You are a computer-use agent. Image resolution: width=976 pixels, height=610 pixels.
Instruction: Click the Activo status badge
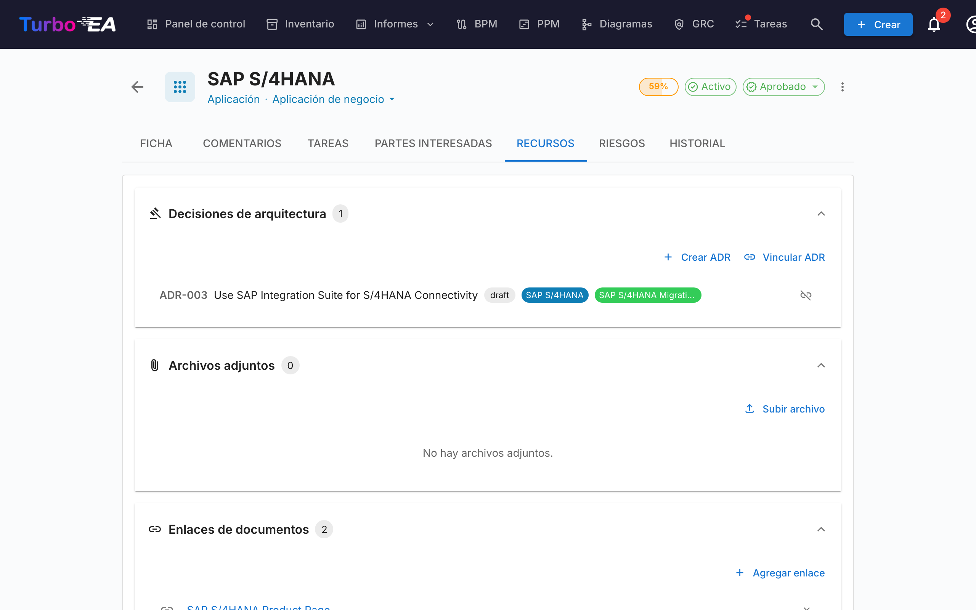point(710,87)
